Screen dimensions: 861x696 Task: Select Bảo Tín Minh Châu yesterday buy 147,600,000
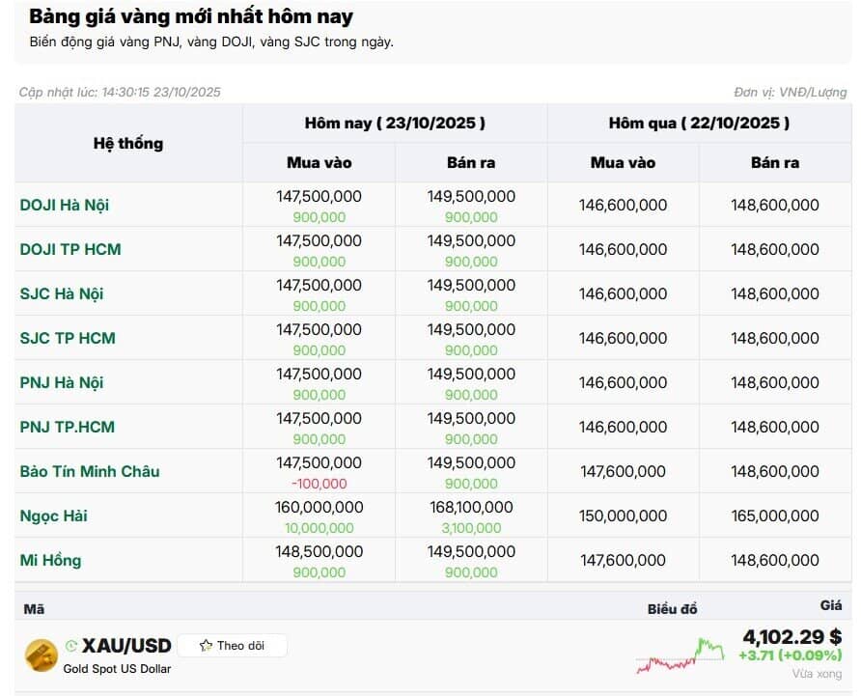623,471
